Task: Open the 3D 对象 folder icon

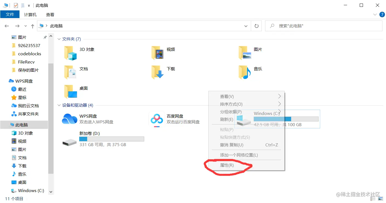Action: click(x=70, y=53)
